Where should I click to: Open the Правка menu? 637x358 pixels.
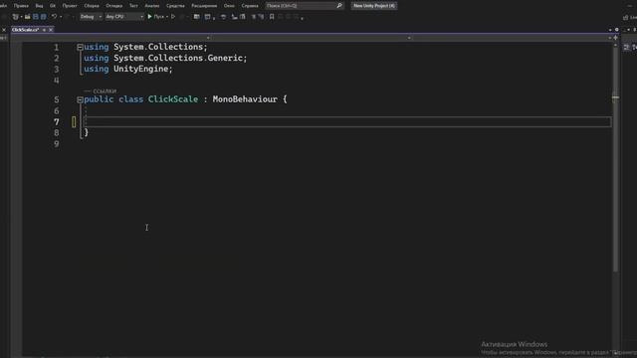[x=21, y=6]
